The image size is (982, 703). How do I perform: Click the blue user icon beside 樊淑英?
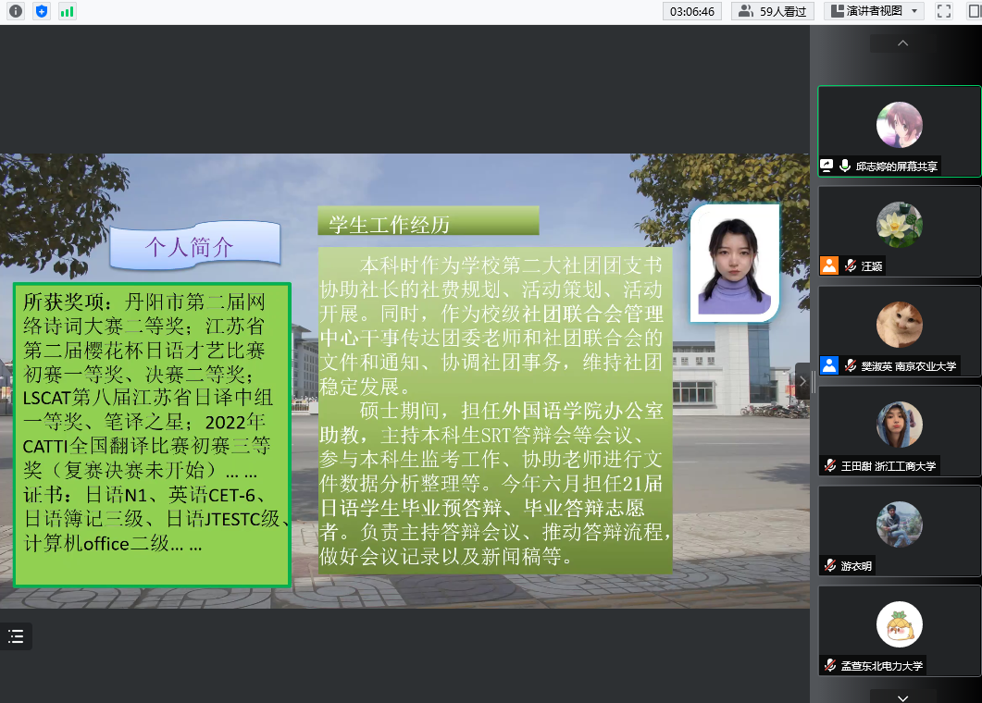pyautogui.click(x=828, y=365)
